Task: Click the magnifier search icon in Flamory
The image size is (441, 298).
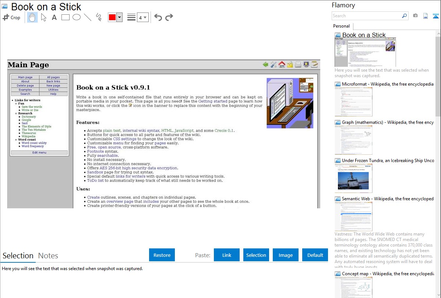Action: pyautogui.click(x=404, y=16)
